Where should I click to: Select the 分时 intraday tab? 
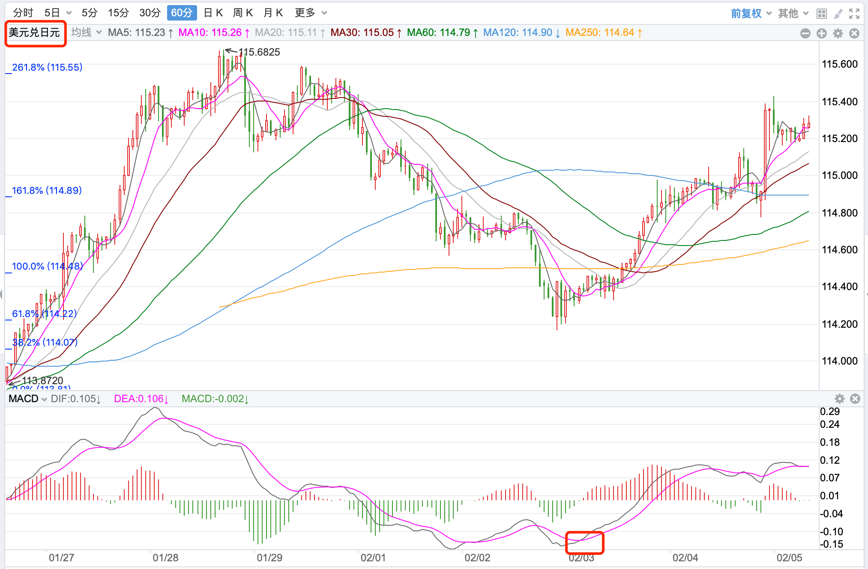(x=23, y=13)
